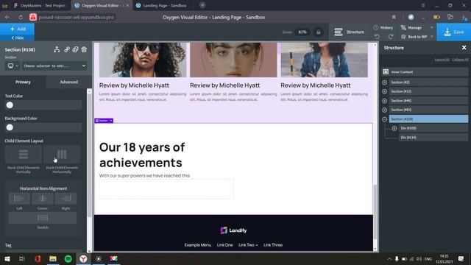
Task: Expand Section (#46) in Structure
Action: tap(384, 101)
